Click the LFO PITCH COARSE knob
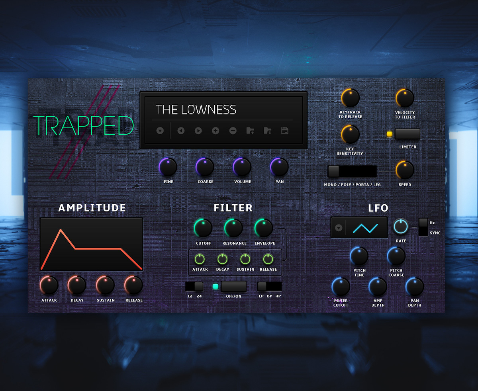The height and width of the screenshot is (391, 478). 396,256
